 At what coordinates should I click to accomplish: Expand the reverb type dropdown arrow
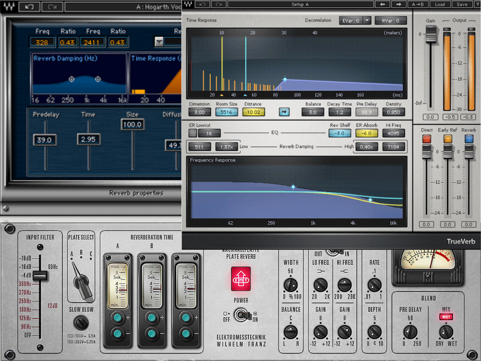coord(159,42)
